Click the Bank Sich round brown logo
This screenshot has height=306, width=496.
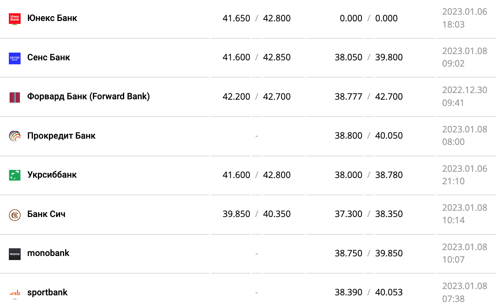15,214
